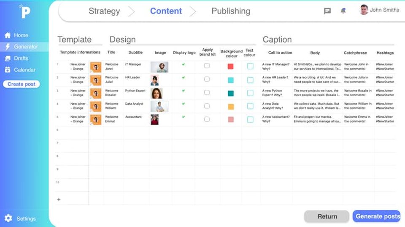Enable brand kit for Welcome John row
Screen dimensions: 405x227
(x=207, y=66)
